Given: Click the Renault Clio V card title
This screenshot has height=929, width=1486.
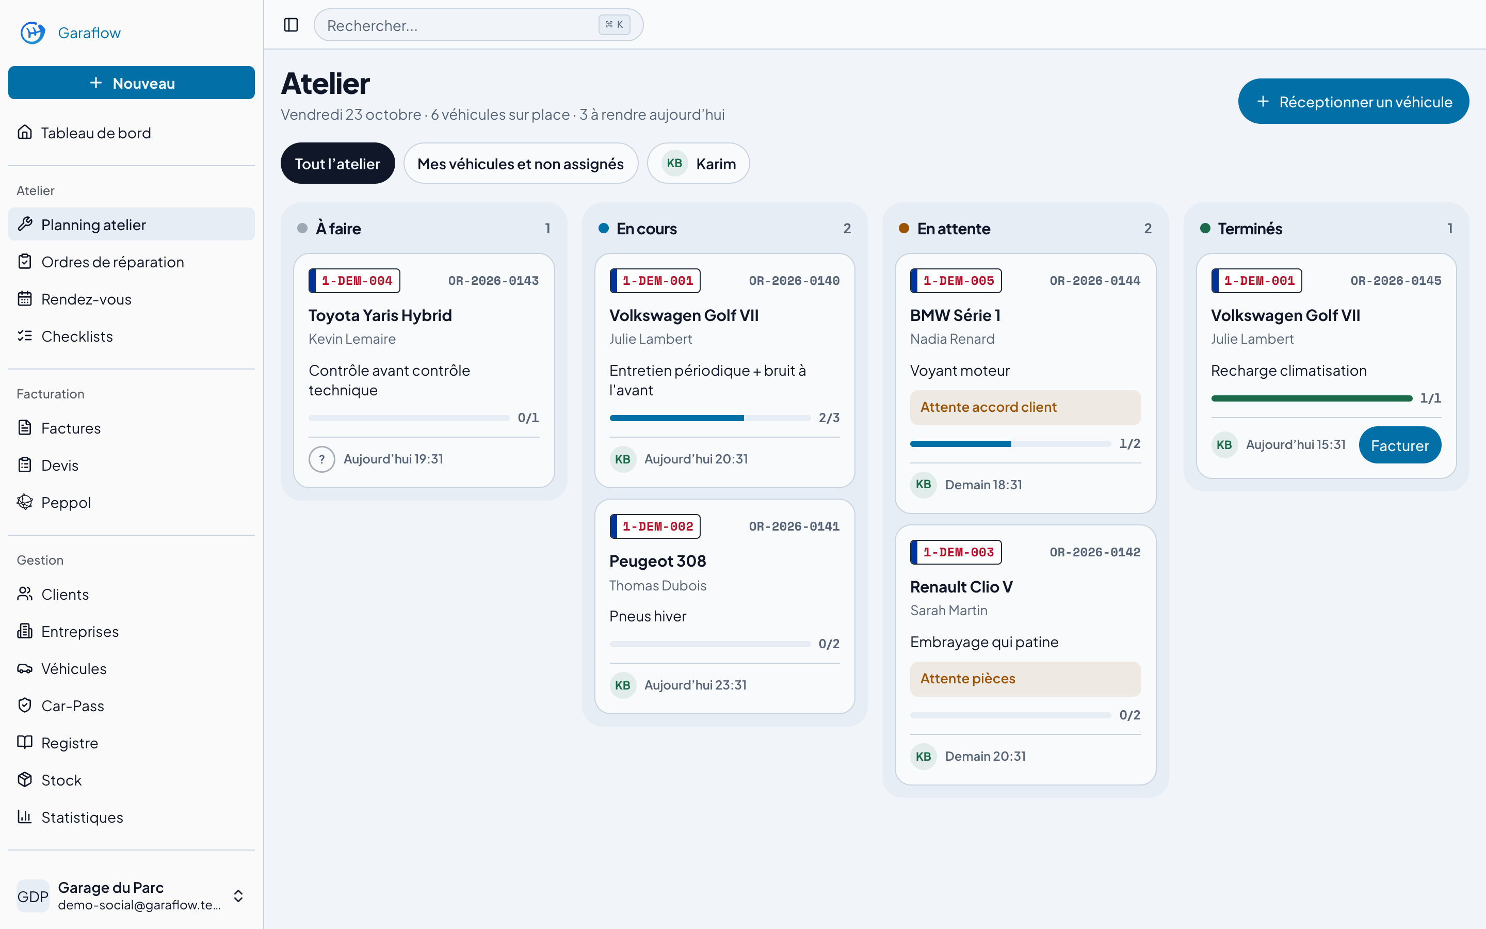Looking at the screenshot, I should tap(962, 587).
